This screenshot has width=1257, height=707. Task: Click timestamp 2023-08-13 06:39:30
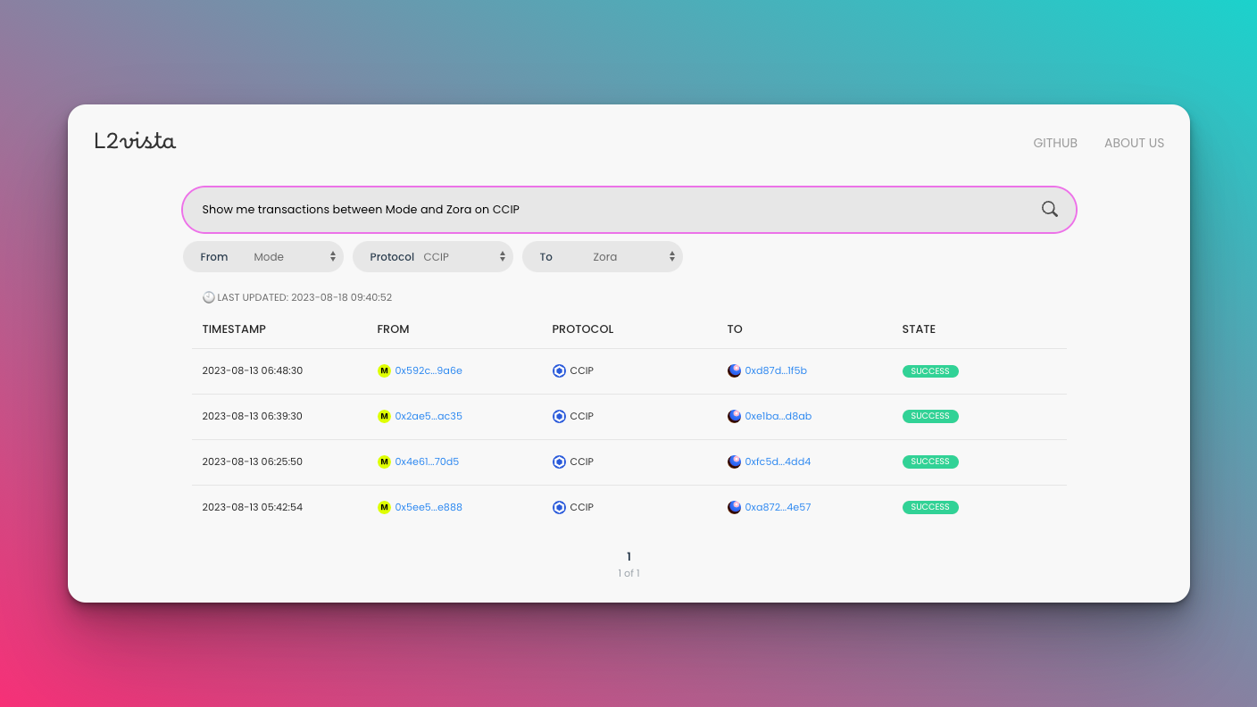(253, 416)
